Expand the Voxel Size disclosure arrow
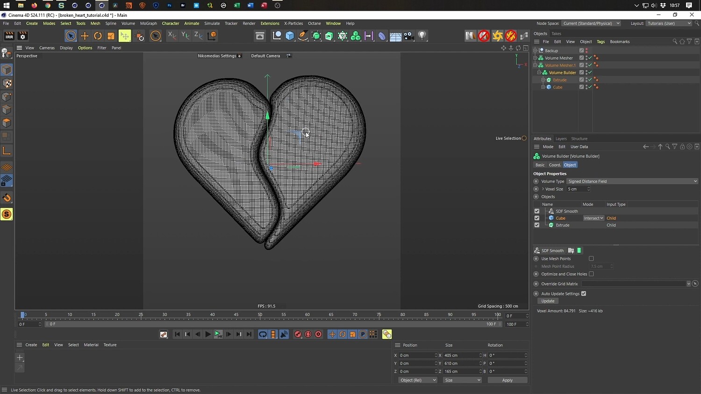This screenshot has width=701, height=394. [x=543, y=189]
